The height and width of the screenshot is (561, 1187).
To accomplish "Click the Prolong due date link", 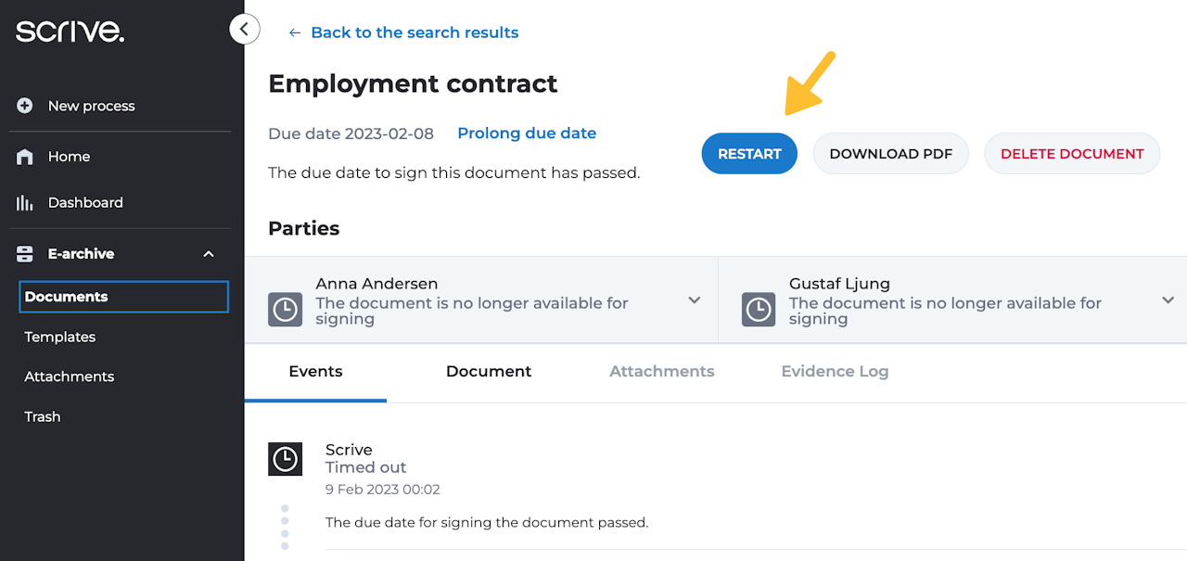I will [527, 134].
